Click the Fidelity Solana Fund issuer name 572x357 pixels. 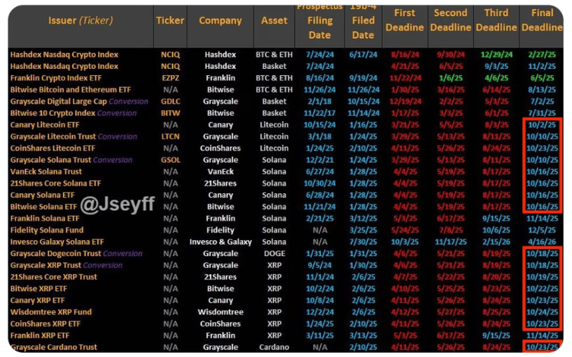point(47,230)
